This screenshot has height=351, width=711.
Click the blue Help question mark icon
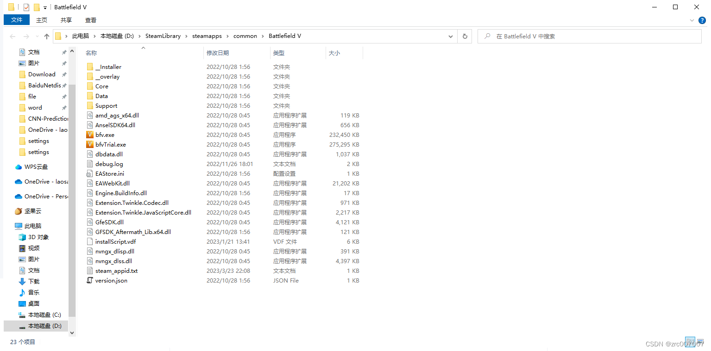(x=702, y=20)
